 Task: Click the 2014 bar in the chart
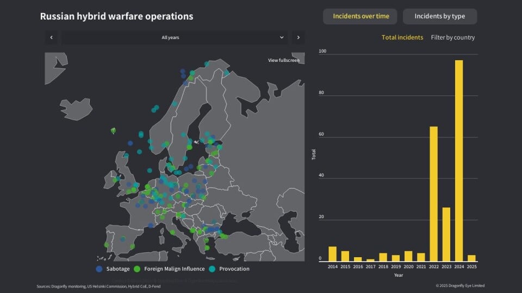tap(332, 254)
